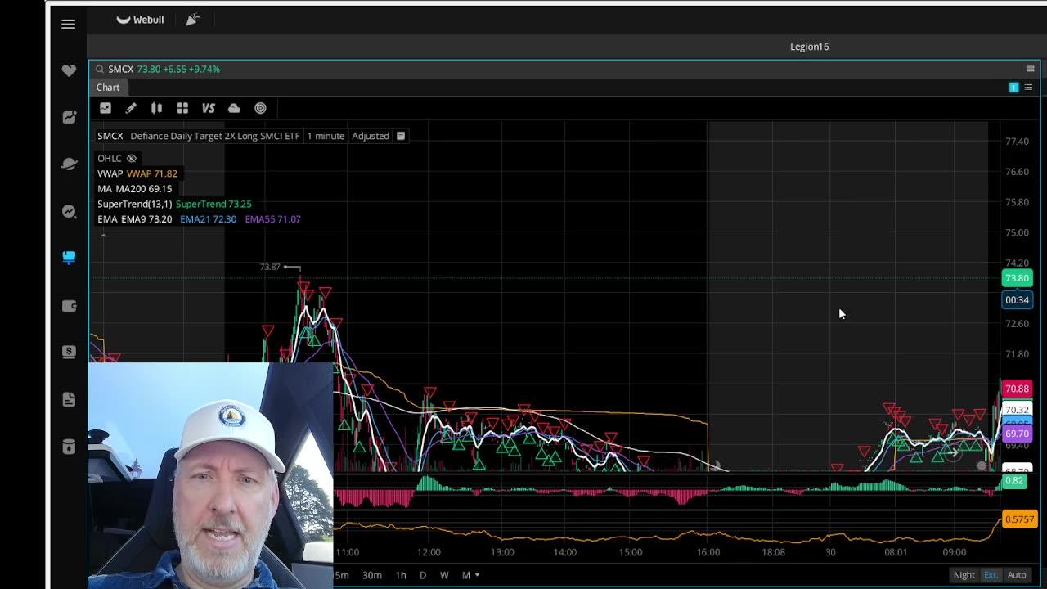Toggle the Night session button

964,575
